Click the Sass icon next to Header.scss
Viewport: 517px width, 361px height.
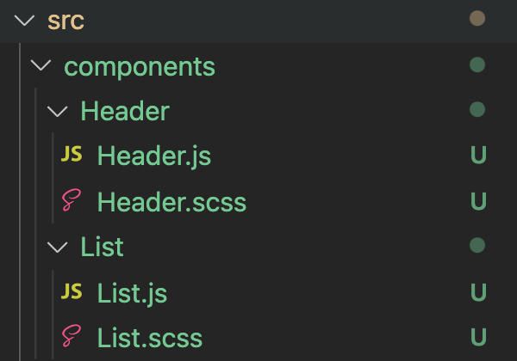click(x=72, y=201)
